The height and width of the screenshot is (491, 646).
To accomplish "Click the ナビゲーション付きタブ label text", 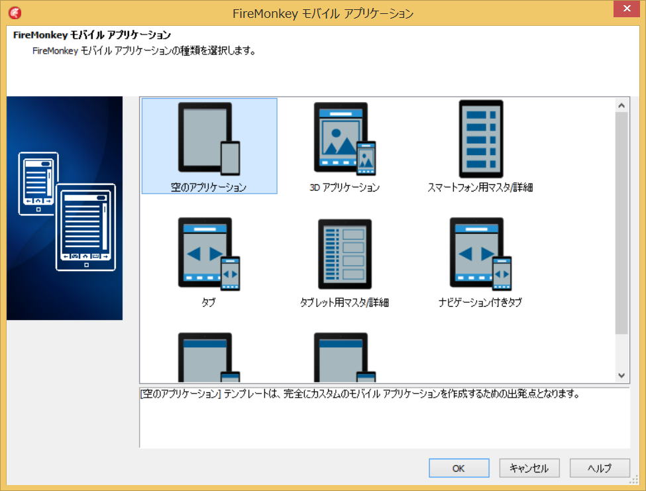I will tap(480, 302).
